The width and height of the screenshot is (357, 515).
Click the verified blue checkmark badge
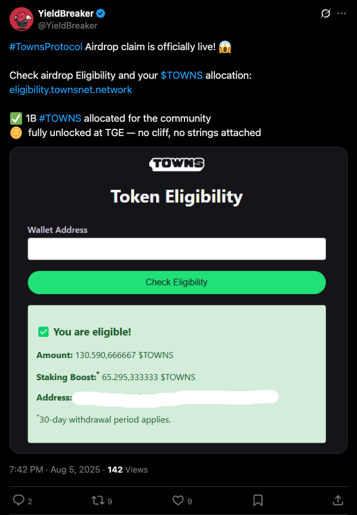(100, 14)
